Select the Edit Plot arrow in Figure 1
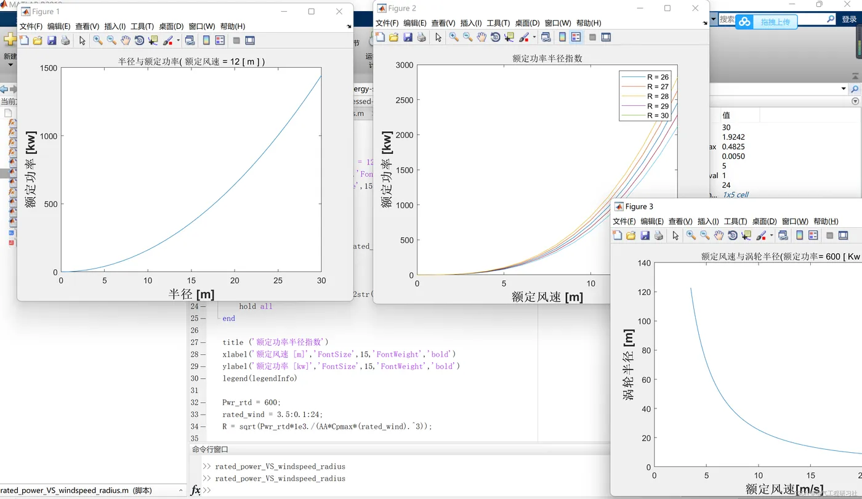 (83, 41)
